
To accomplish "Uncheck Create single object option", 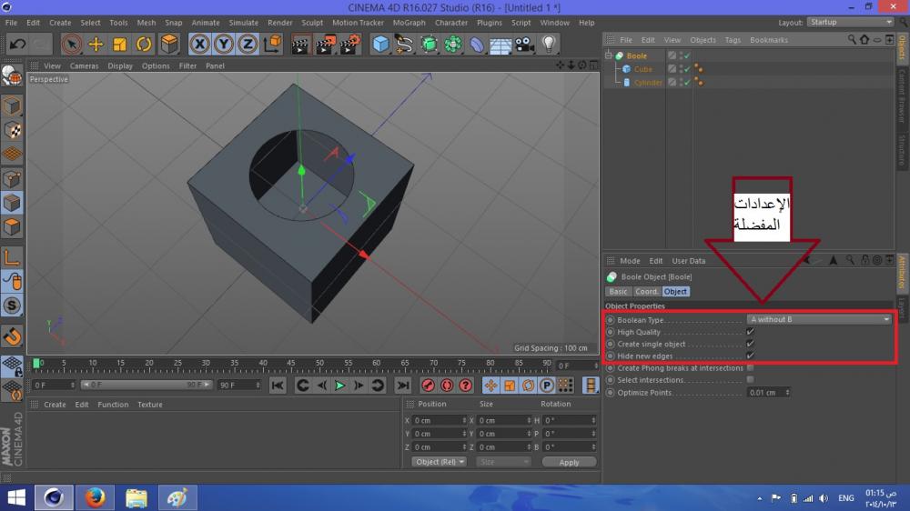I will [750, 344].
